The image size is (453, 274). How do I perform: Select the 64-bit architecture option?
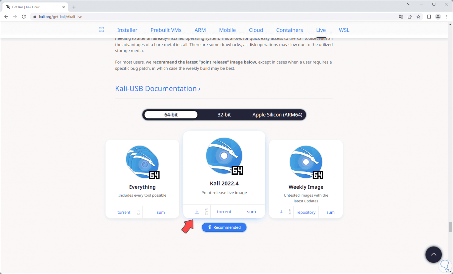point(171,115)
